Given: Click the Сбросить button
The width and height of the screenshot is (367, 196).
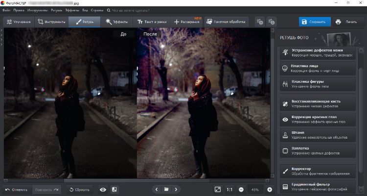Looking at the screenshot, I should tap(78, 189).
